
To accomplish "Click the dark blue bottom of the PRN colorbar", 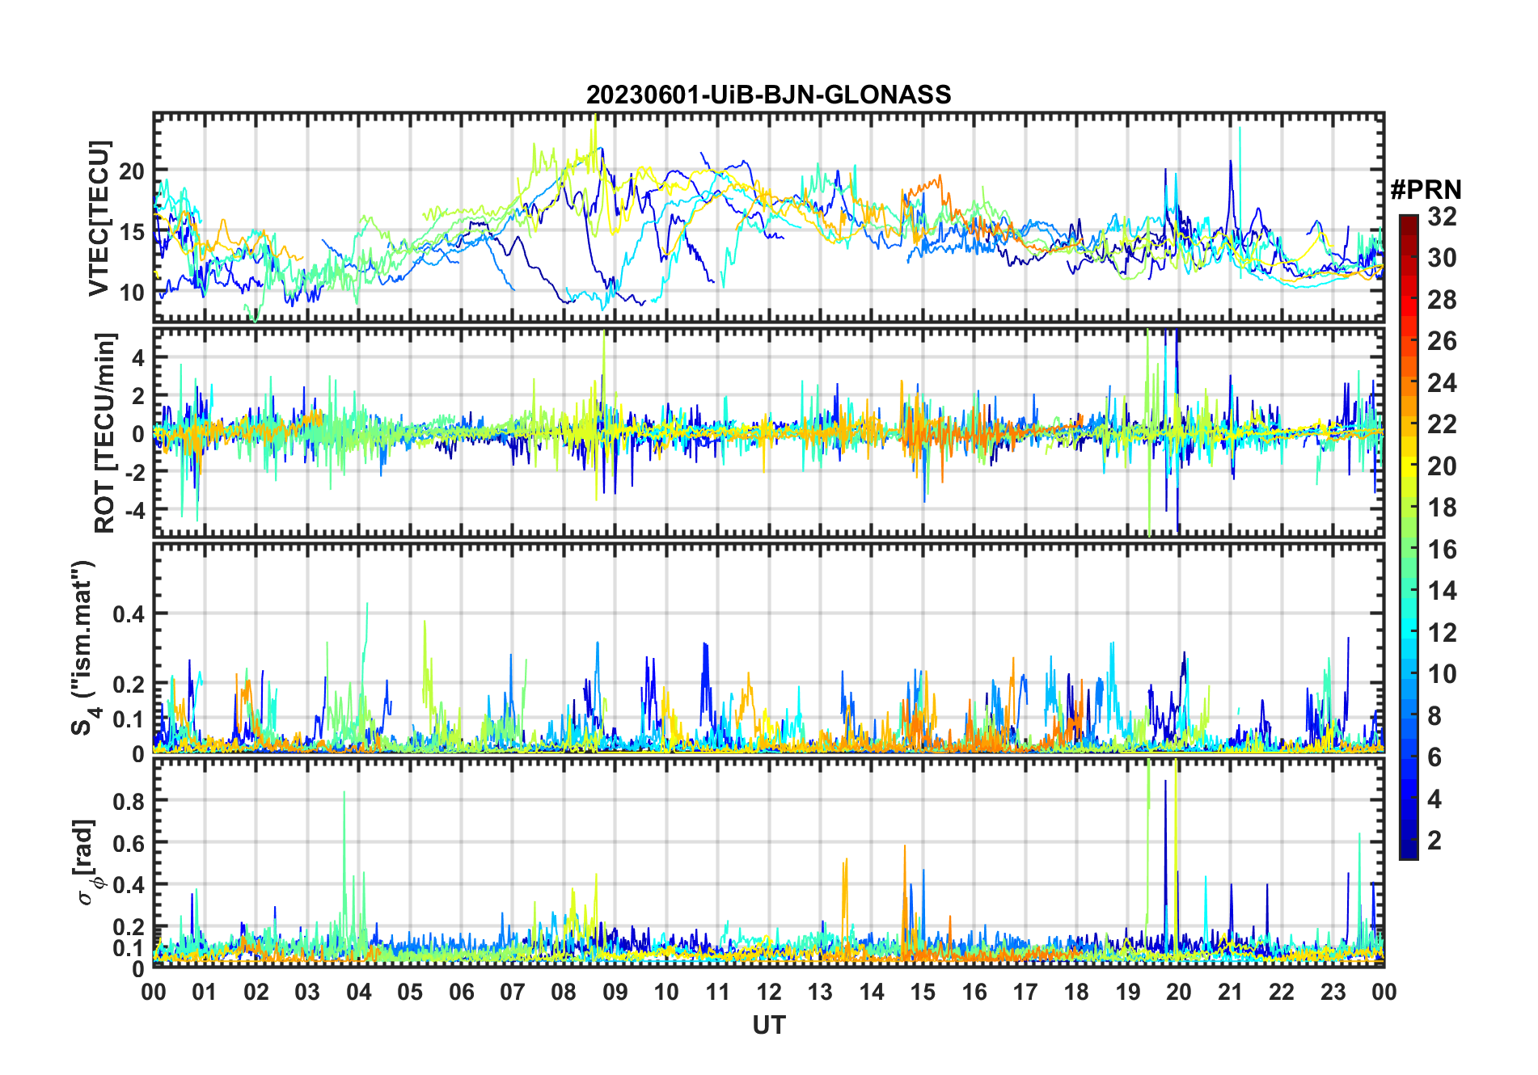I will point(1409,841).
